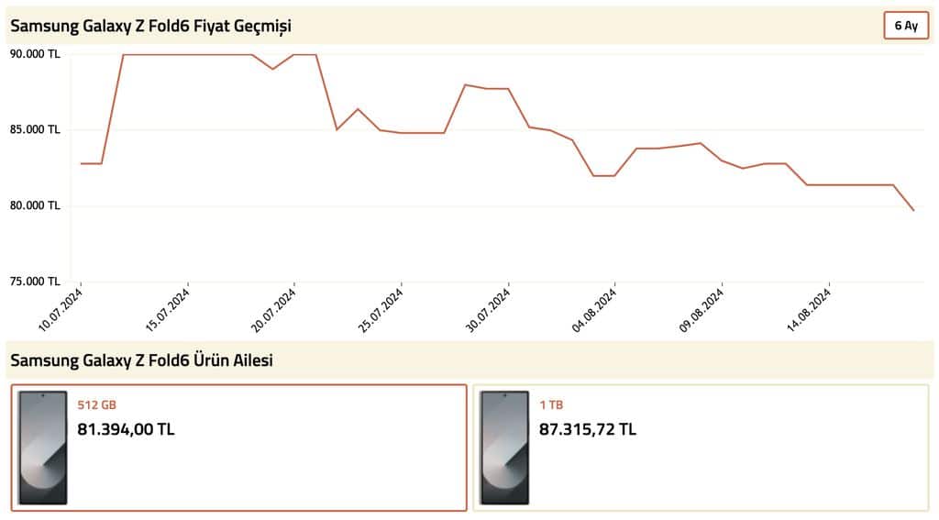
Task: Click the 20.07.2024 date axis label
Action: pos(274,310)
